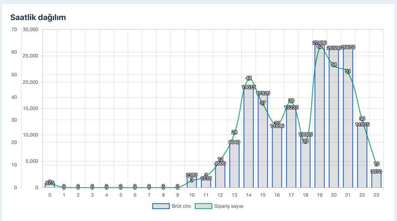The width and height of the screenshot is (397, 221).
Task: Click the green Sipariş sayısı legend swatch
Action: (203, 206)
